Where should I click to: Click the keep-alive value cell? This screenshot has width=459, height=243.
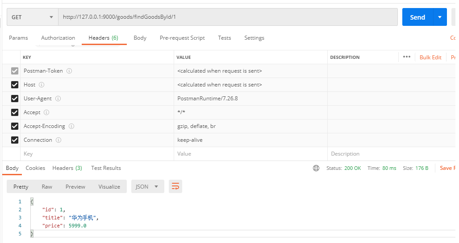pyautogui.click(x=250, y=140)
